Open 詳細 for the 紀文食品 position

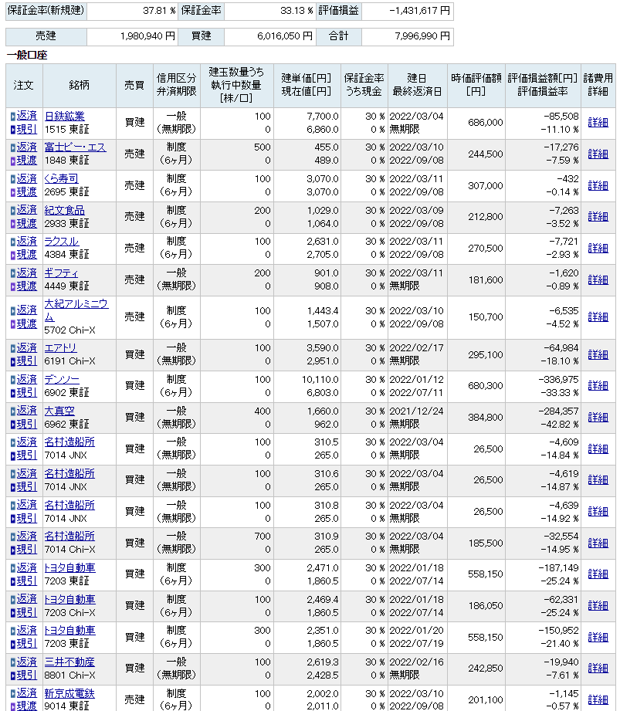pyautogui.click(x=598, y=216)
